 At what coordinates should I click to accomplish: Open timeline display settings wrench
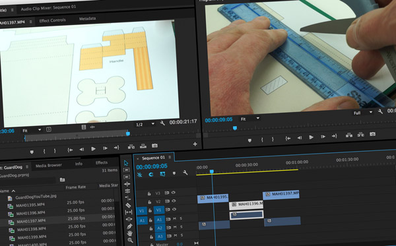point(185,173)
